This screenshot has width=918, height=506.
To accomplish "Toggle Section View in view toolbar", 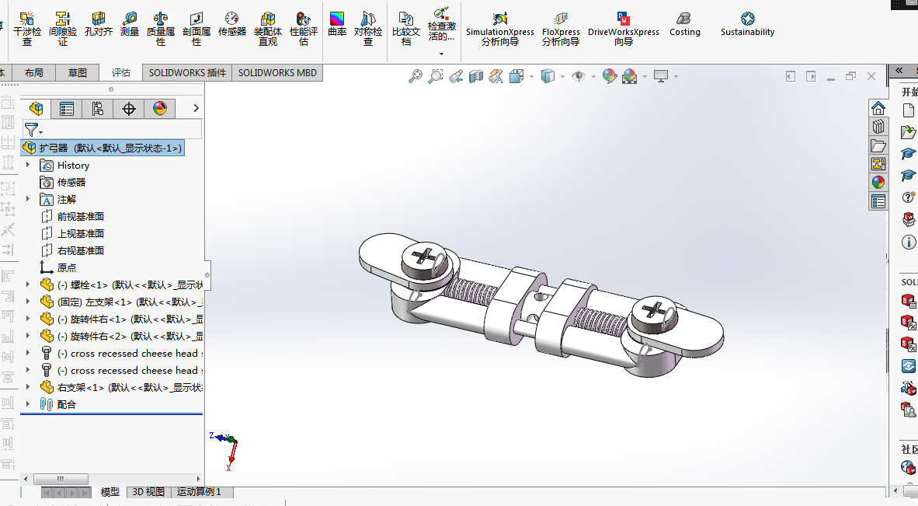I will (x=476, y=76).
